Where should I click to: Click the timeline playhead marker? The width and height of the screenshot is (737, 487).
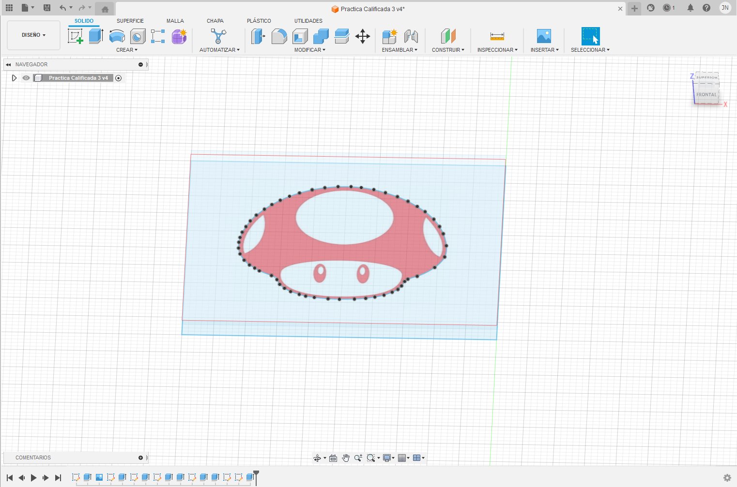tap(256, 473)
